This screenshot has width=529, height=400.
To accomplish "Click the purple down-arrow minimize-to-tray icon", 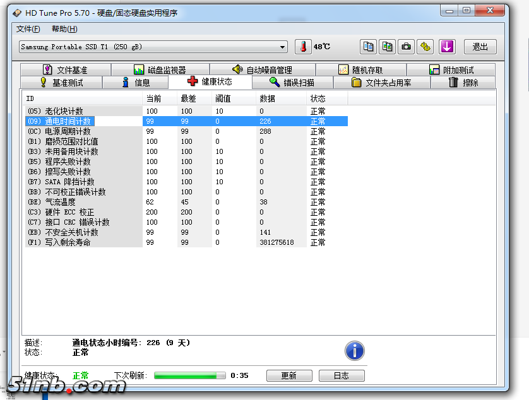I will (x=447, y=47).
